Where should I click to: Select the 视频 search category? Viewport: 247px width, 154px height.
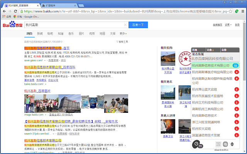pyautogui.click(x=92, y=33)
